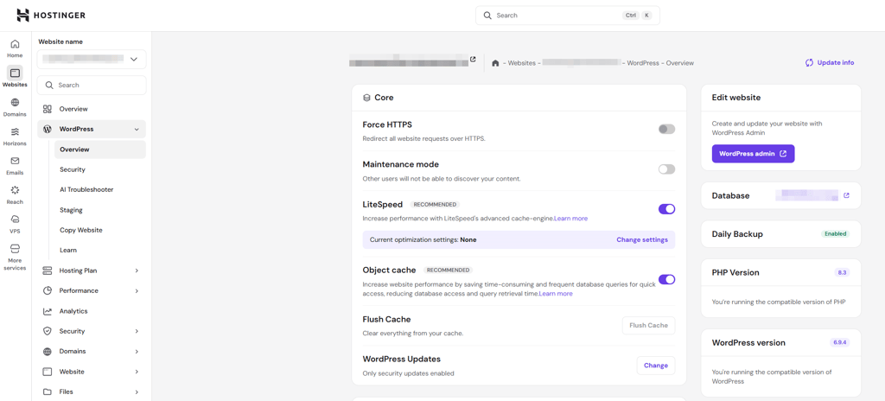The width and height of the screenshot is (885, 401).
Task: Click the Security shield icon
Action: [x=48, y=332]
